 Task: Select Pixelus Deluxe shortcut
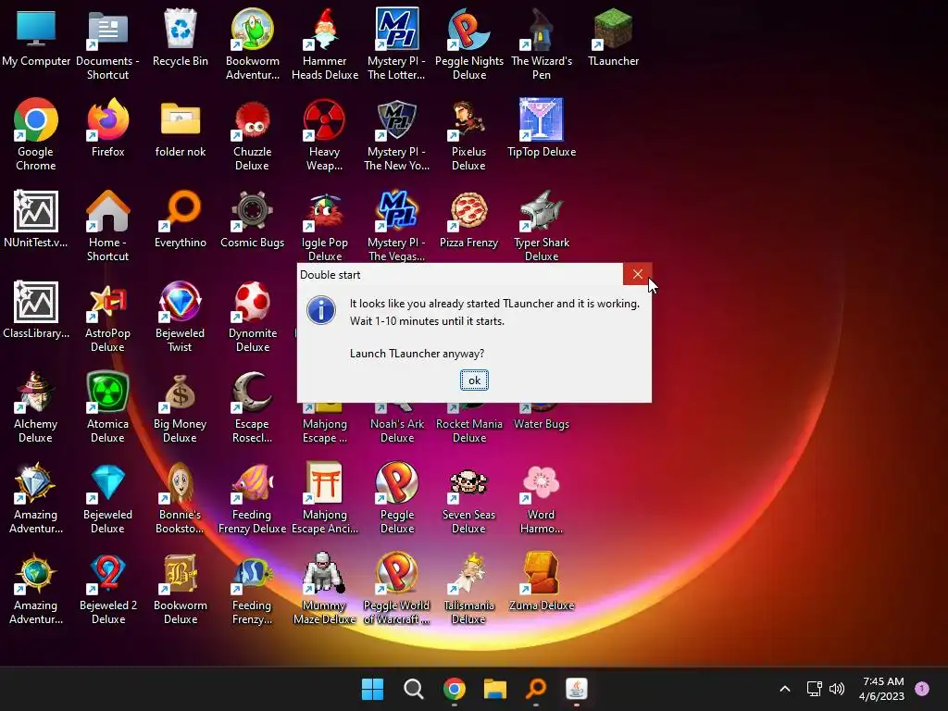pyautogui.click(x=469, y=135)
